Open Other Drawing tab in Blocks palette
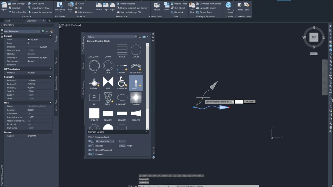Viewport: 333px width, 187px height. [x=83, y=88]
